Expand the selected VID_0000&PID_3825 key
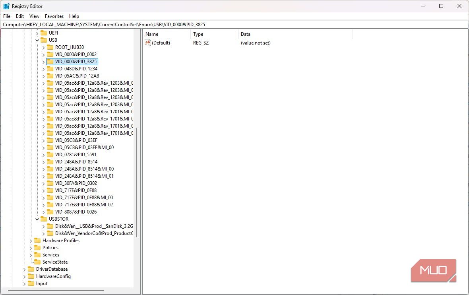 pyautogui.click(x=43, y=62)
